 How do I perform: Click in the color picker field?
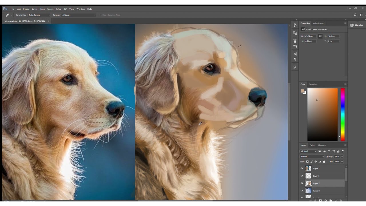(323, 114)
